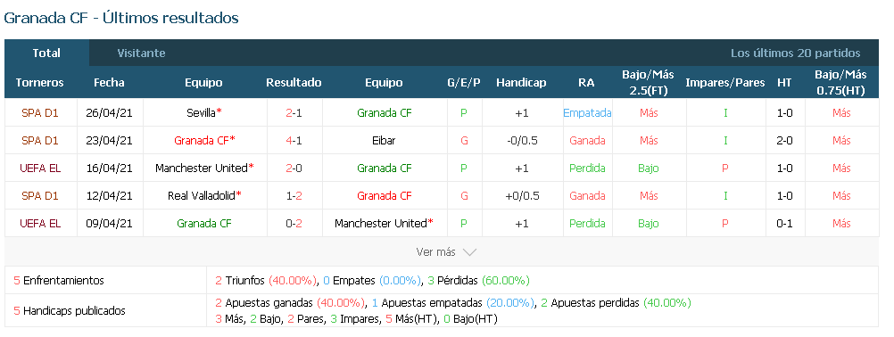
Task: Open the Sevilla team link
Action: [x=201, y=112]
